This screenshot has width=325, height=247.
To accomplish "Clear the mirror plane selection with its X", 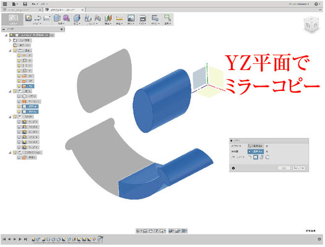I will (x=267, y=152).
